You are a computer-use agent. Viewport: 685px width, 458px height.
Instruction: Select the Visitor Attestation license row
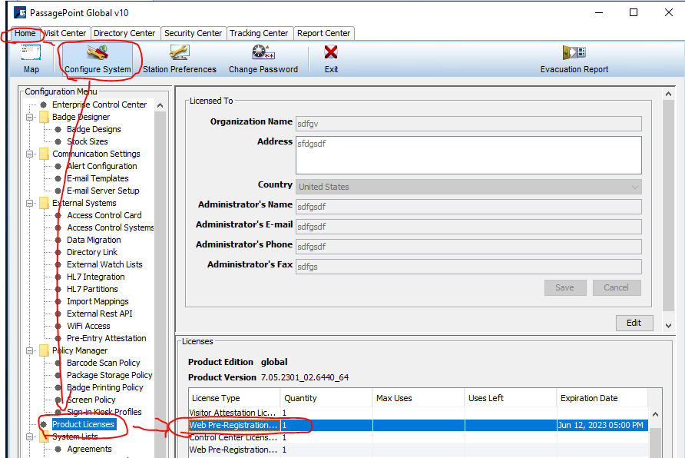418,413
